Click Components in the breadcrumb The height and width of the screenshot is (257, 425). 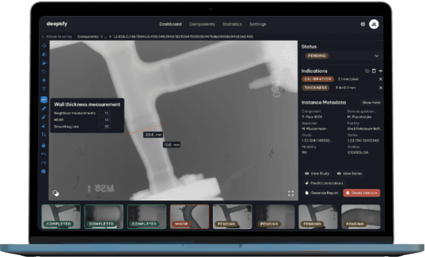(x=88, y=37)
